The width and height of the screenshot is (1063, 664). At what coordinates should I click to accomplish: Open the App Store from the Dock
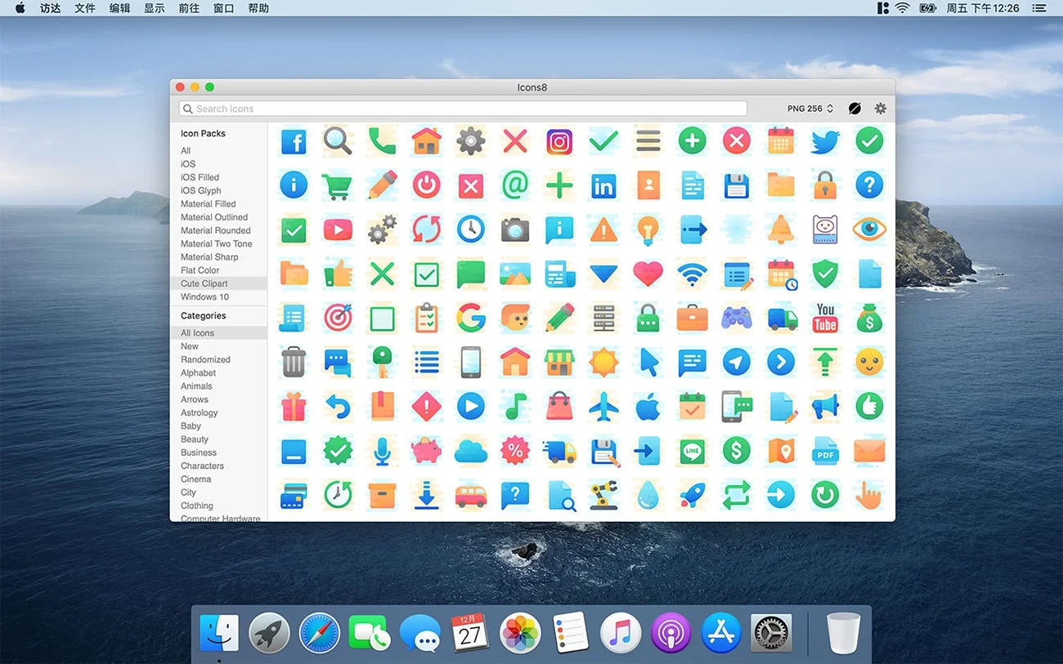720,633
